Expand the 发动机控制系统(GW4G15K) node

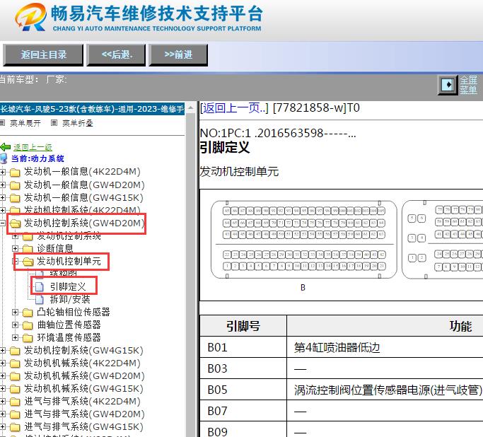[3, 351]
